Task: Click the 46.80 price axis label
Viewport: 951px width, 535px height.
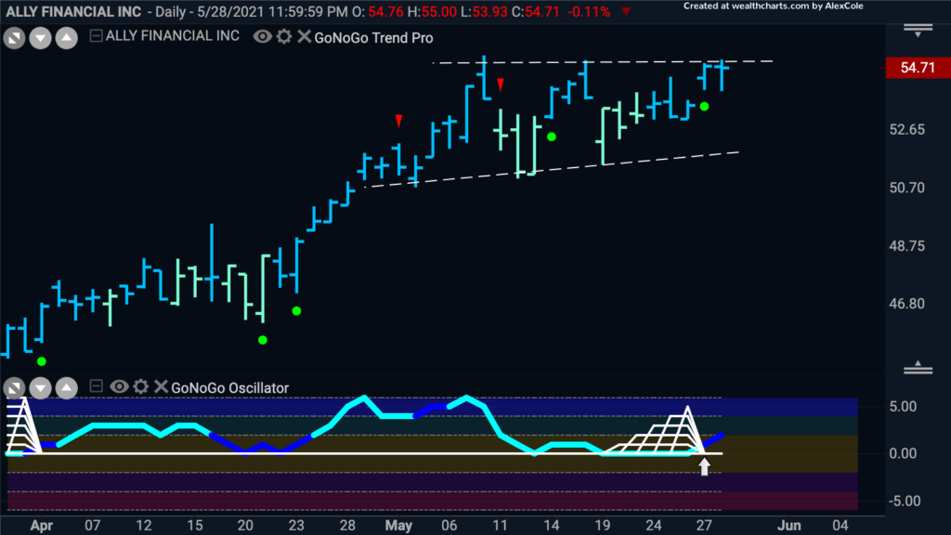Action: pyautogui.click(x=906, y=304)
